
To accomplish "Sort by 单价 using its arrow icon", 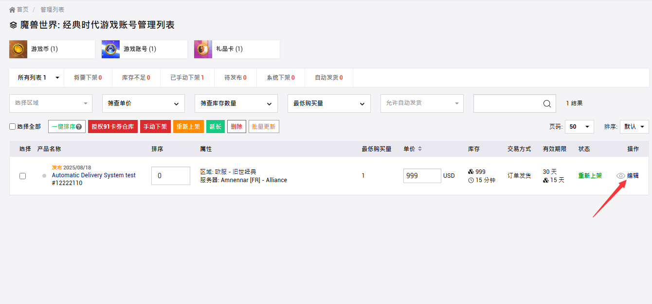I will pos(419,149).
